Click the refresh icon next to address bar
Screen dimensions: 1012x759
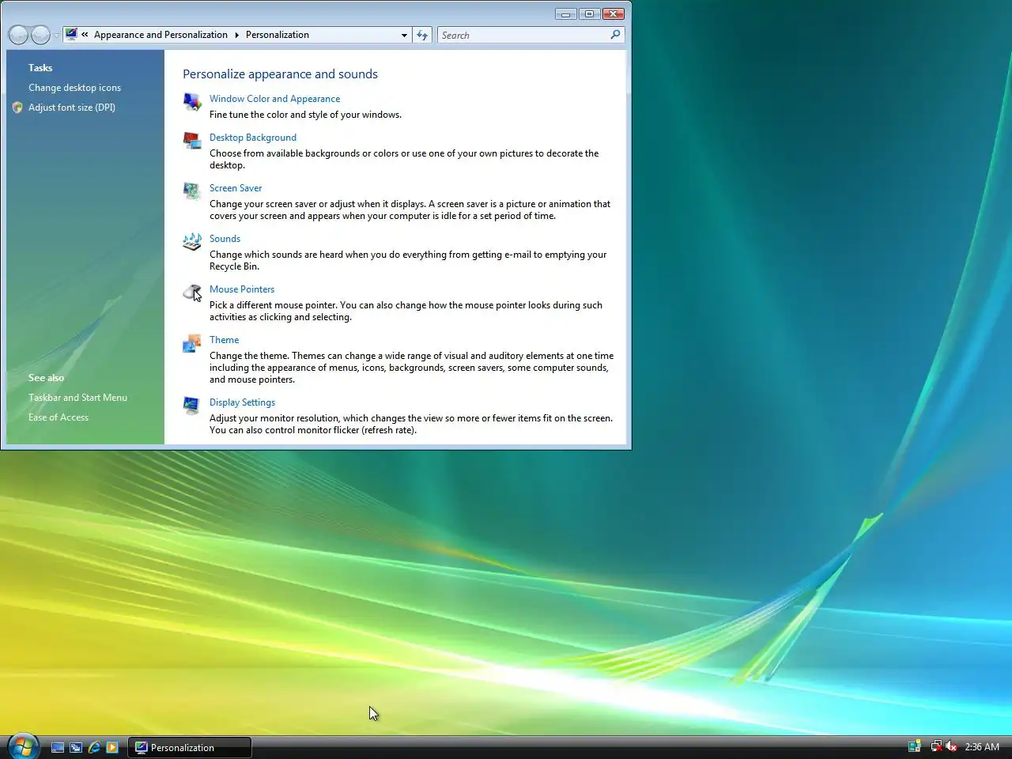pyautogui.click(x=422, y=35)
